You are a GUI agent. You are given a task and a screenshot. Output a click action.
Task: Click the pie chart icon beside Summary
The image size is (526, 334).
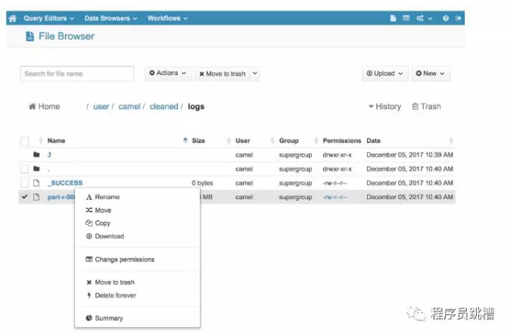[x=89, y=318]
